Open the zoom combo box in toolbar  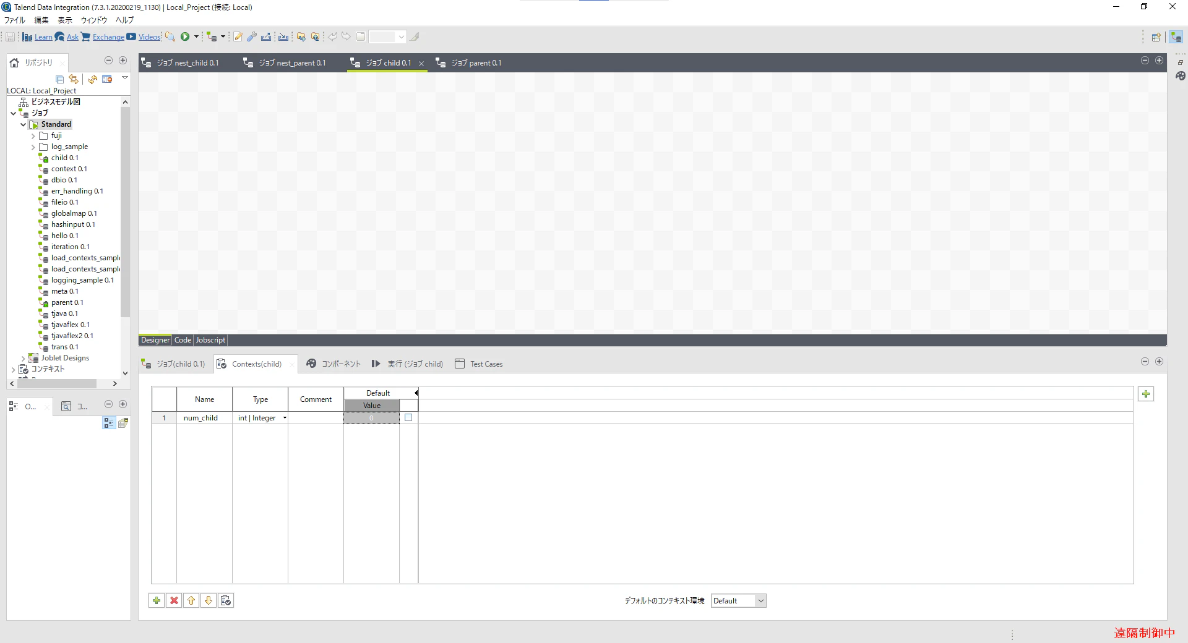[387, 37]
